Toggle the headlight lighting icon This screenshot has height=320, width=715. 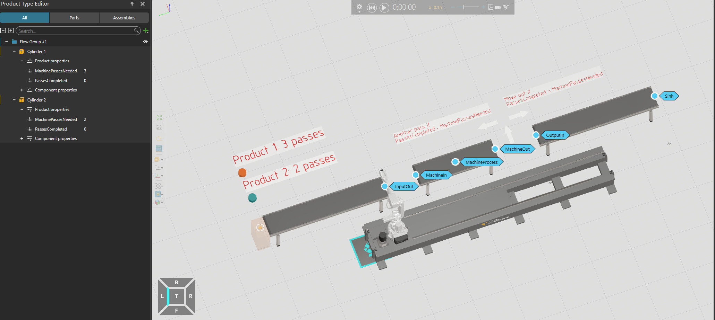pyautogui.click(x=159, y=139)
